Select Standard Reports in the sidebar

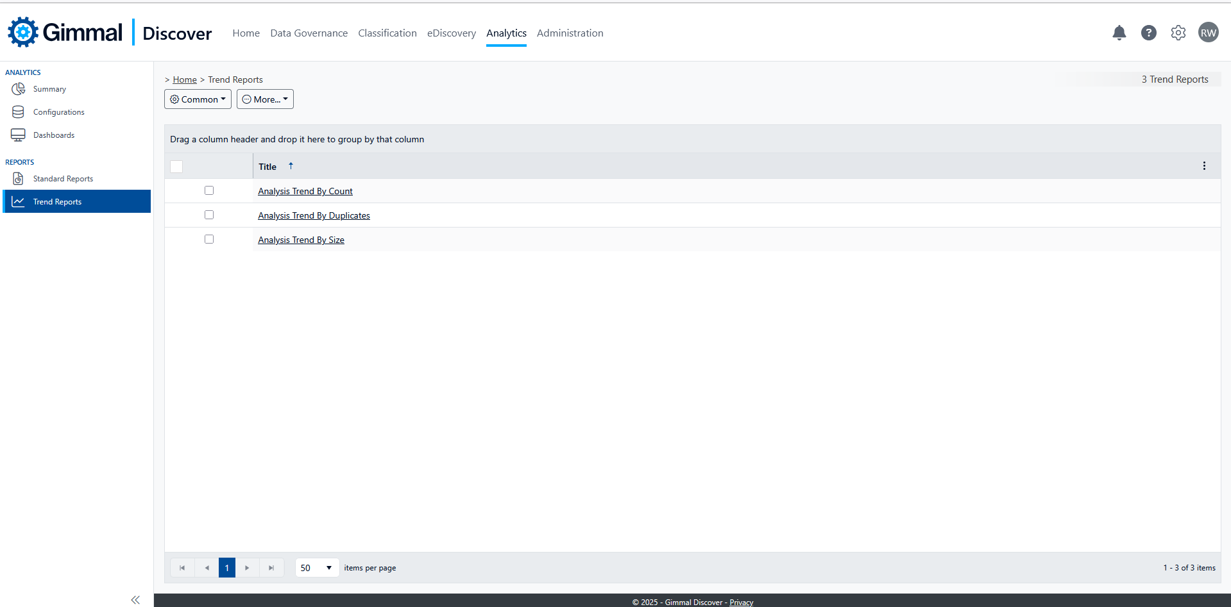tap(63, 179)
